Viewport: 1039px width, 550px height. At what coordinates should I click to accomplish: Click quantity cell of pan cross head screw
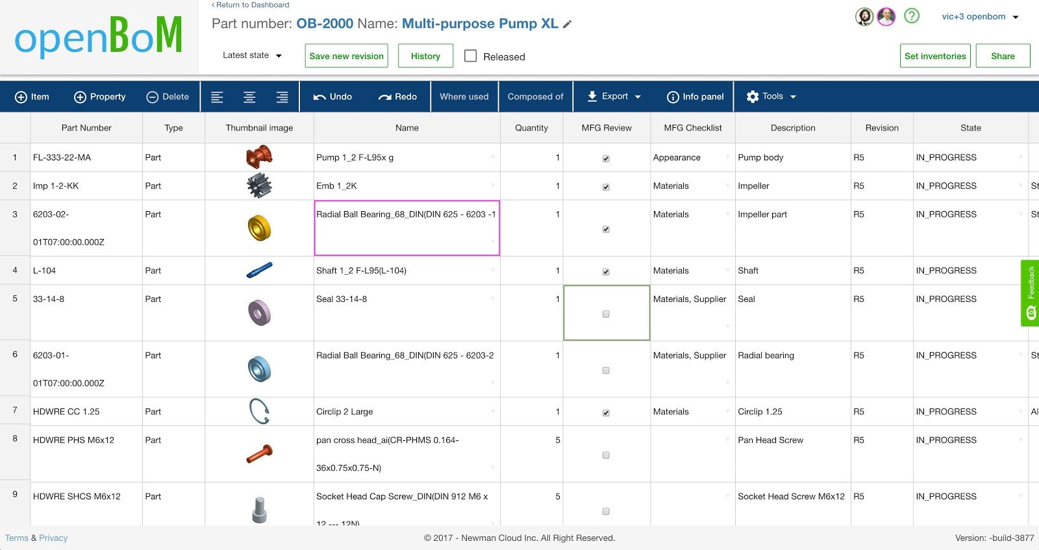click(x=531, y=454)
